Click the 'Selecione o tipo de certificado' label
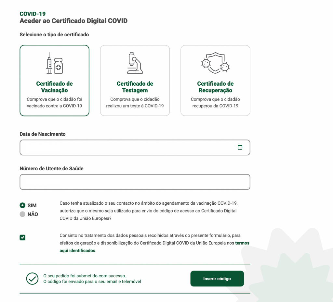 click(x=54, y=34)
